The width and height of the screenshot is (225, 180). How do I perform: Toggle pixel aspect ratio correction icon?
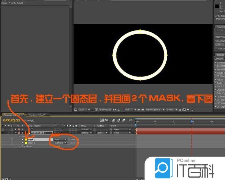pos(180,110)
